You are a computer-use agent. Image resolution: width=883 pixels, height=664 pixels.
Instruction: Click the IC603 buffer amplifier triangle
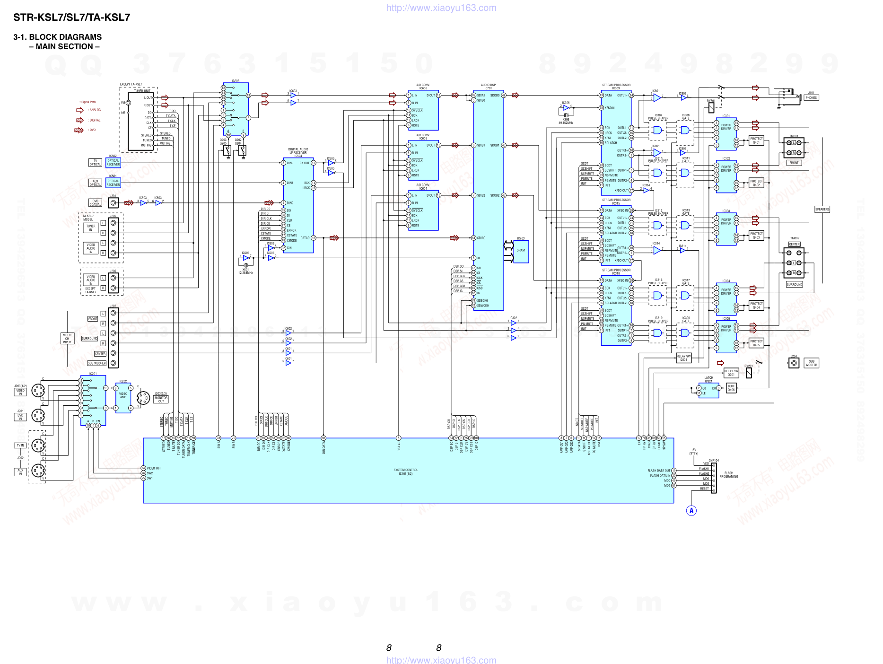pyautogui.click(x=293, y=95)
